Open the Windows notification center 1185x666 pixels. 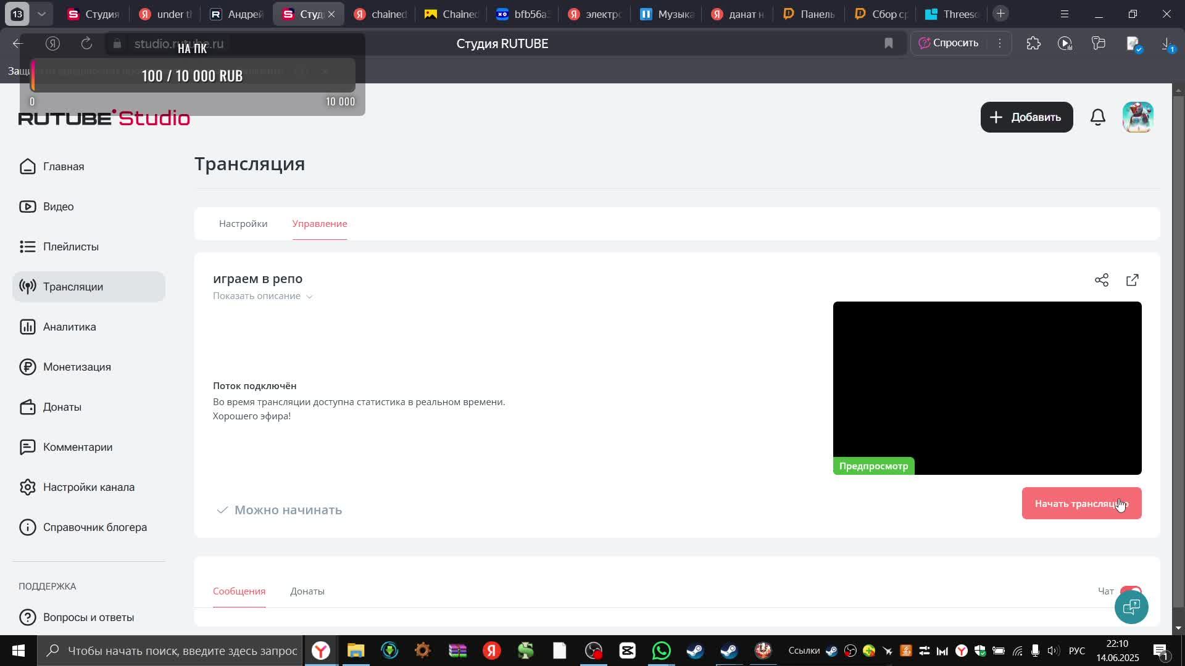[x=1160, y=651]
